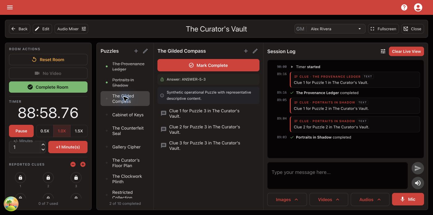
Task: Activate the Mic button
Action: (408, 200)
